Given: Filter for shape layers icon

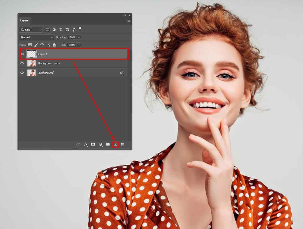Looking at the screenshot, I should point(67,30).
